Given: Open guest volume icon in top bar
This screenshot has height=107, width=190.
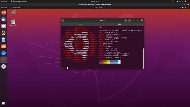Looking at the screenshot, I should 183,8.
